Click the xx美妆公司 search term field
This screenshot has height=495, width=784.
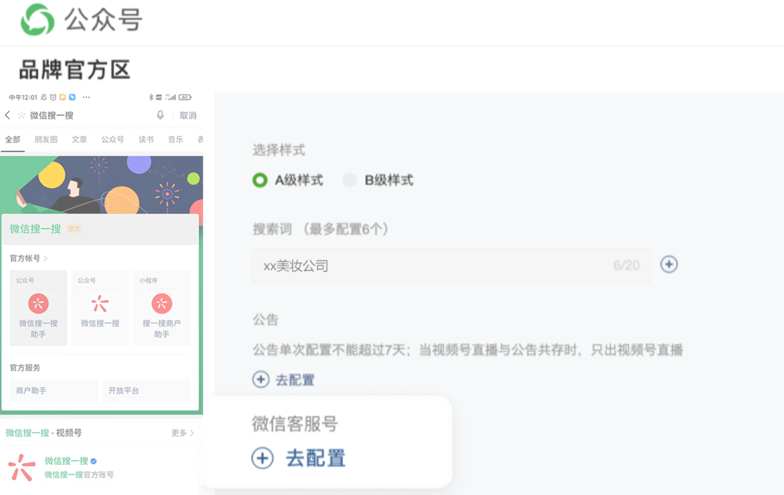451,265
